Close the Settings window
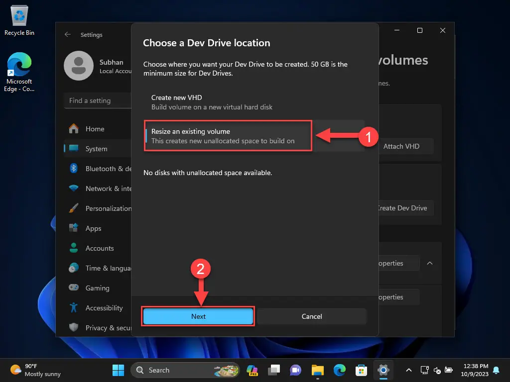The height and width of the screenshot is (382, 510). pyautogui.click(x=443, y=30)
